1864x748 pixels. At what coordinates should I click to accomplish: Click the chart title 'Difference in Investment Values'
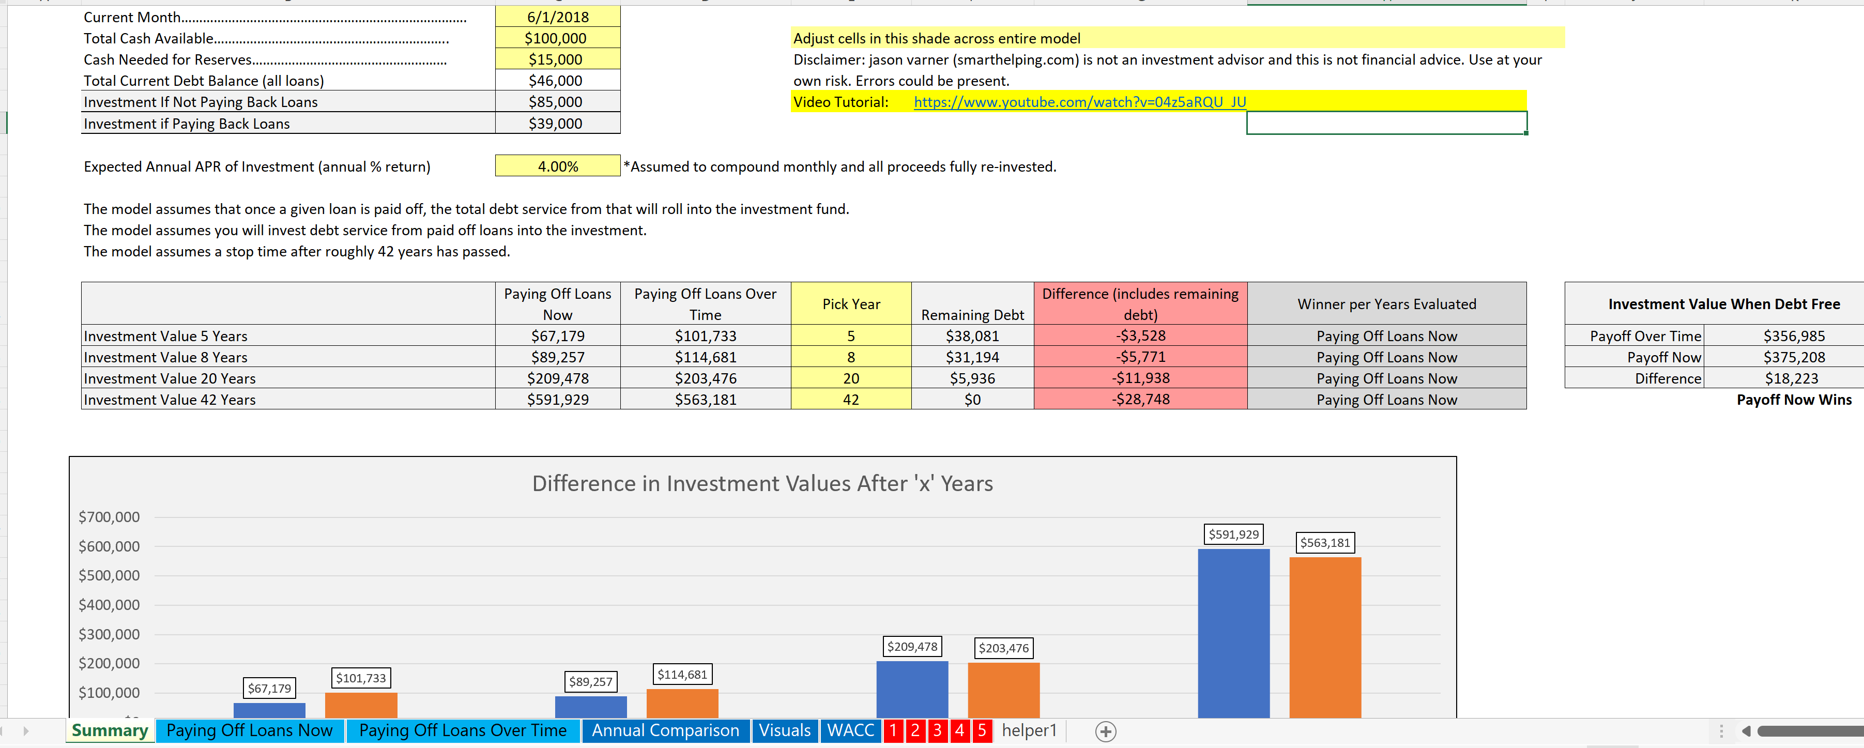(x=762, y=483)
